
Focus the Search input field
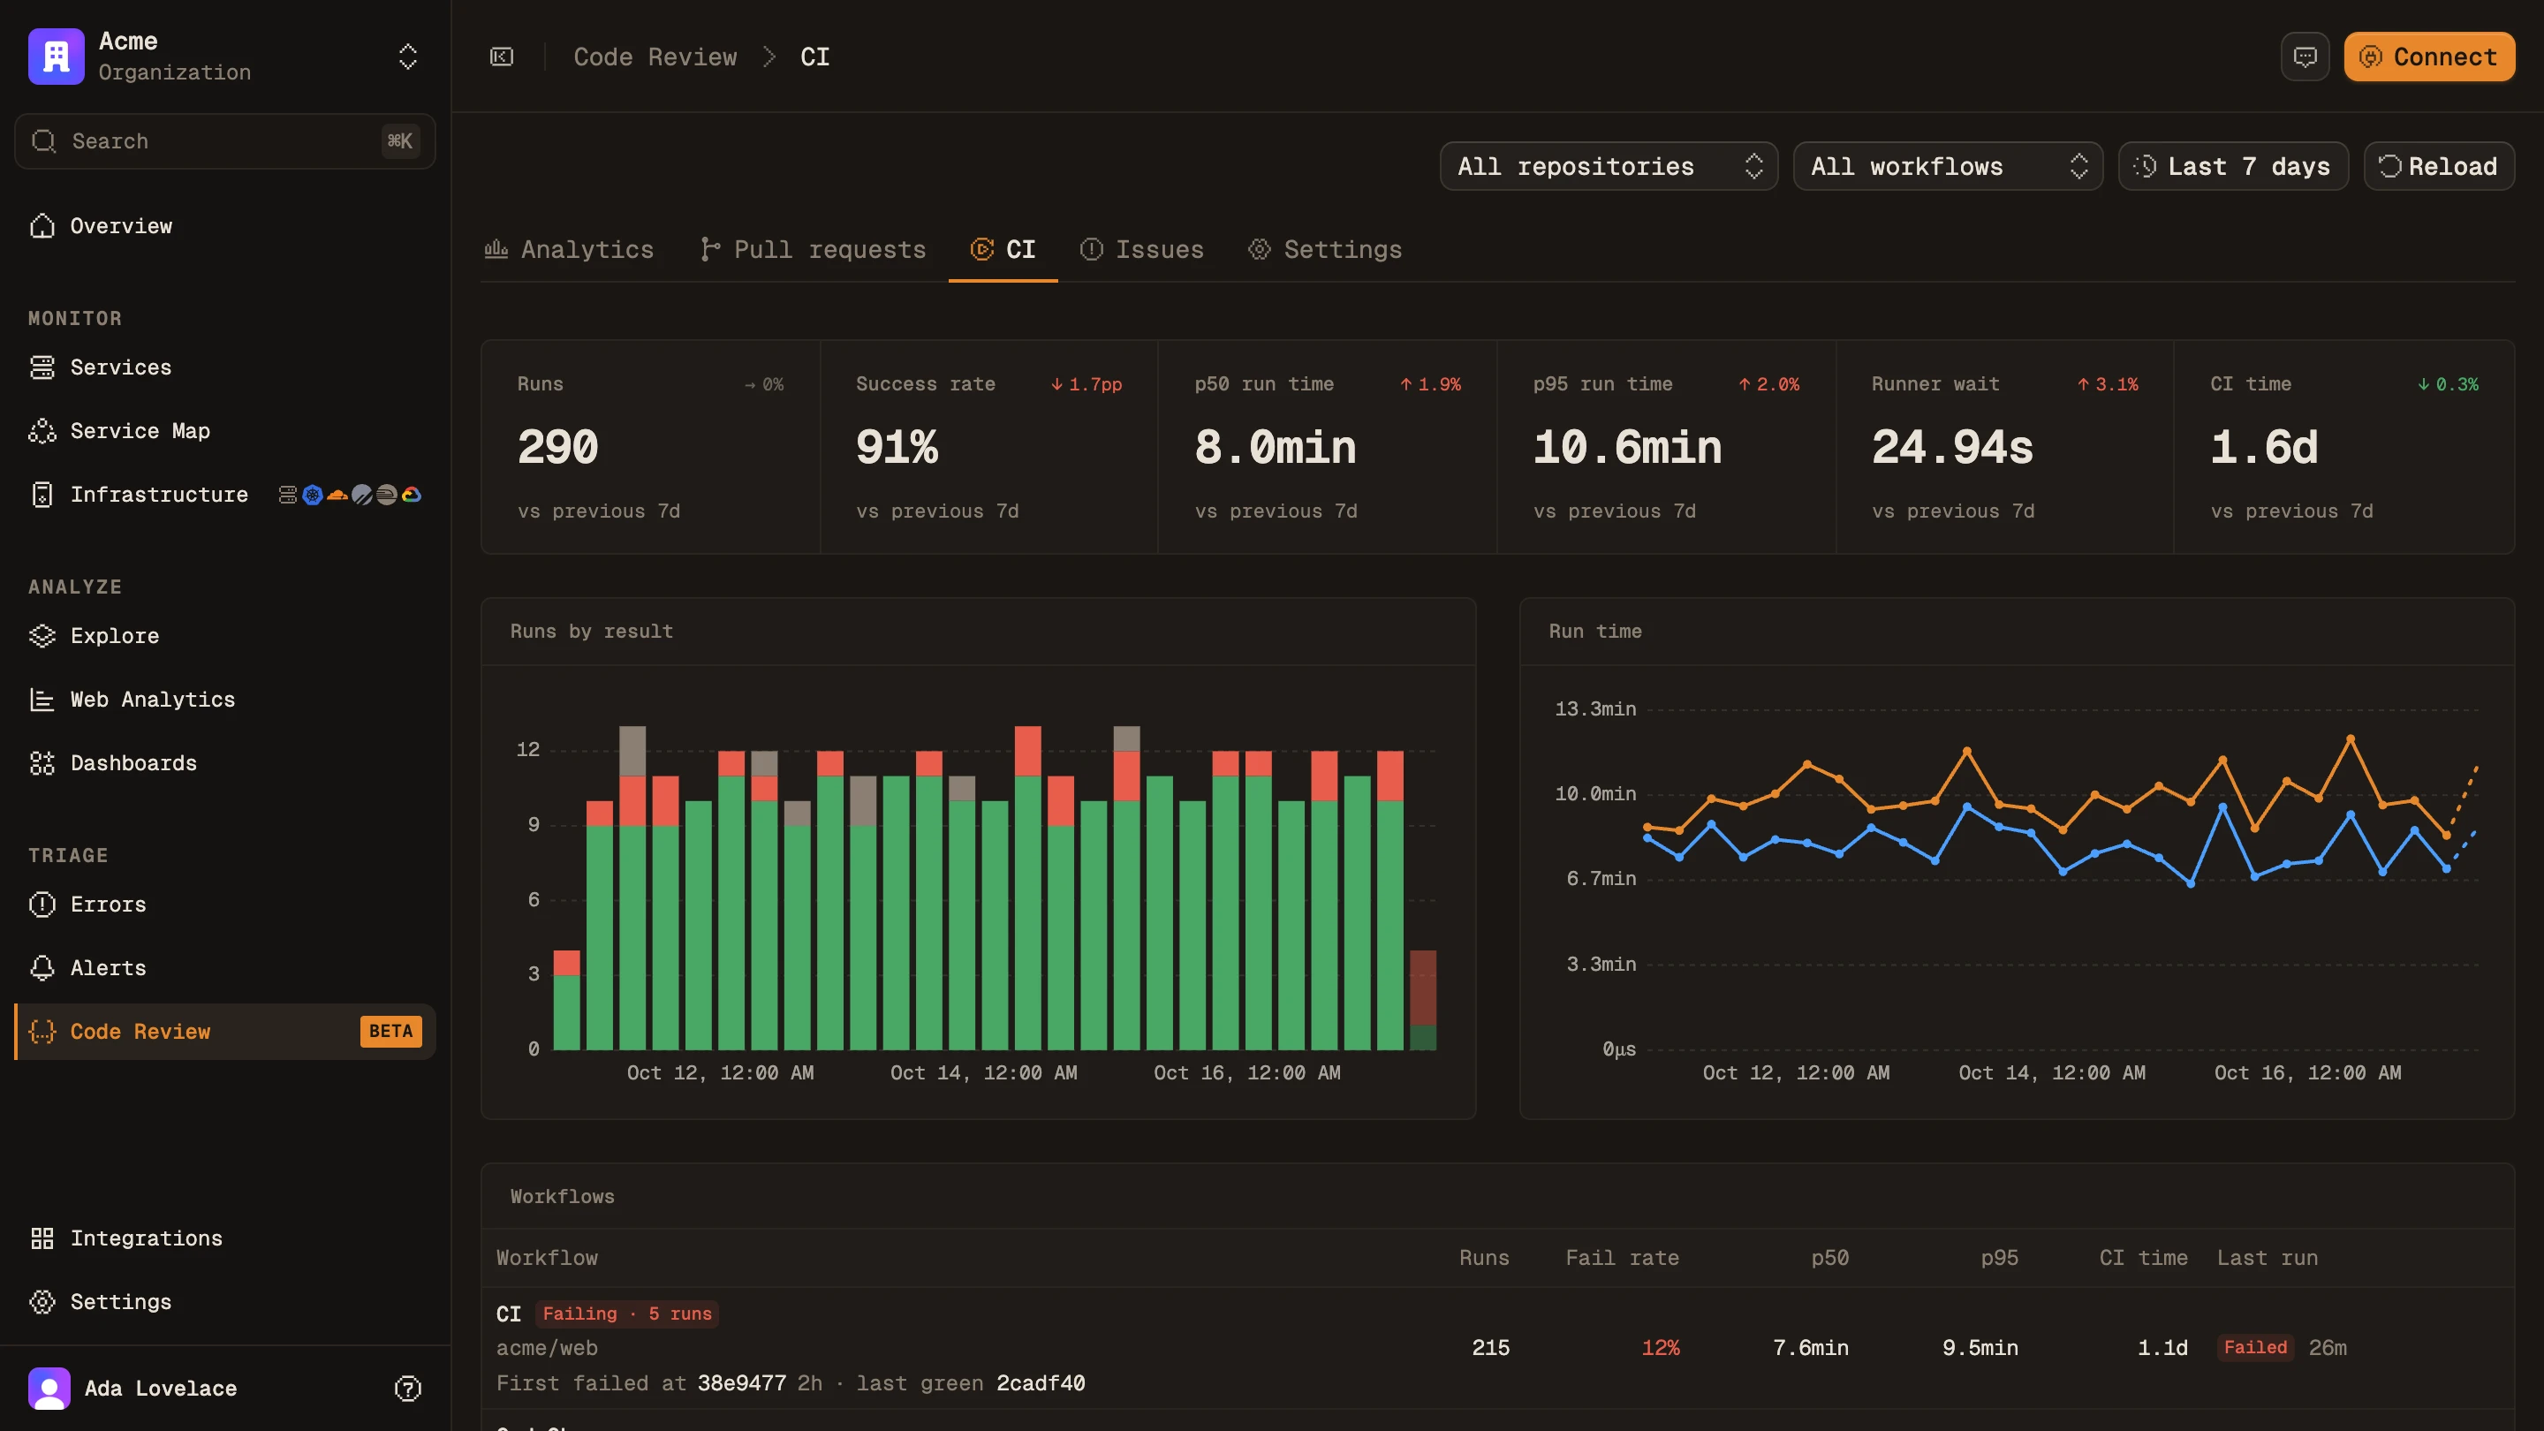[x=225, y=141]
